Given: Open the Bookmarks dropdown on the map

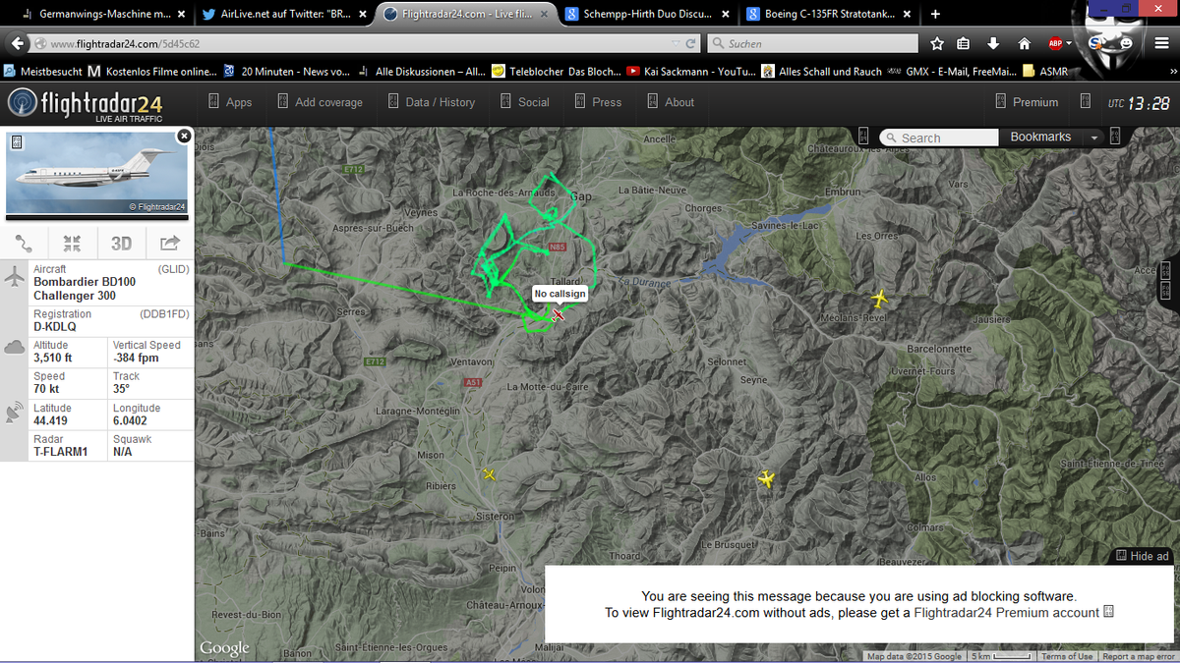Looking at the screenshot, I should point(1053,138).
